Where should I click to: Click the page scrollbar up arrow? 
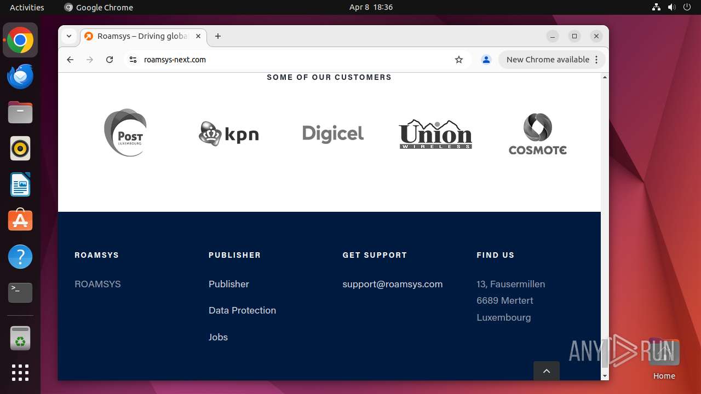[x=605, y=77]
